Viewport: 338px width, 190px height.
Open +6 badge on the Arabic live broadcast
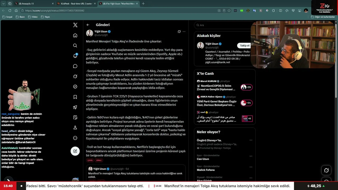247,118
